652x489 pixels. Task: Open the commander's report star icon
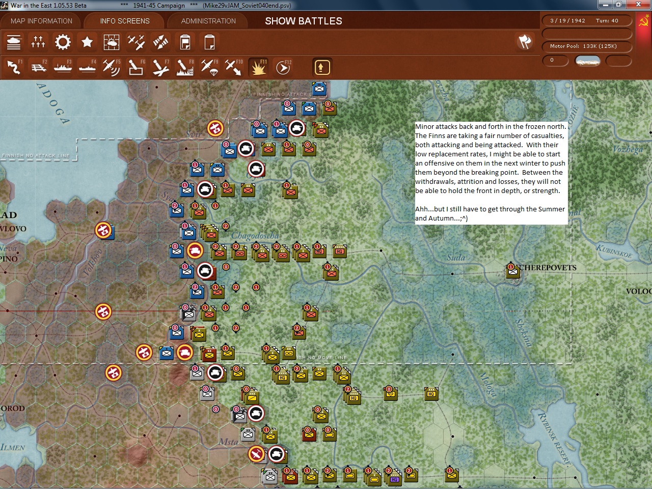coord(87,42)
